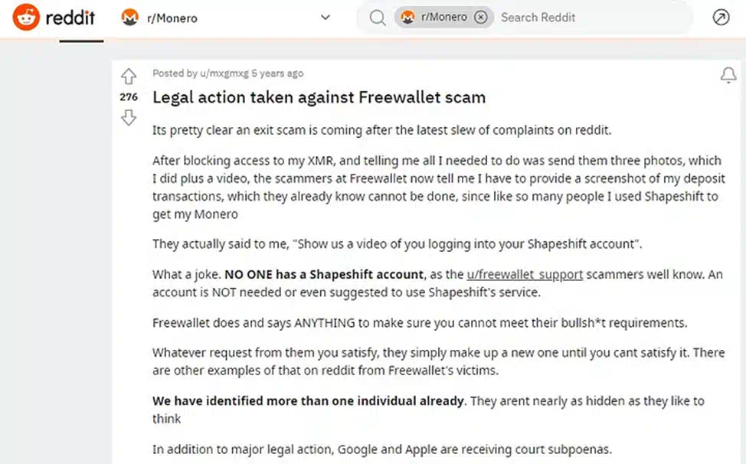Click the Monero icon in search chip
The height and width of the screenshot is (464, 746).
coord(407,17)
